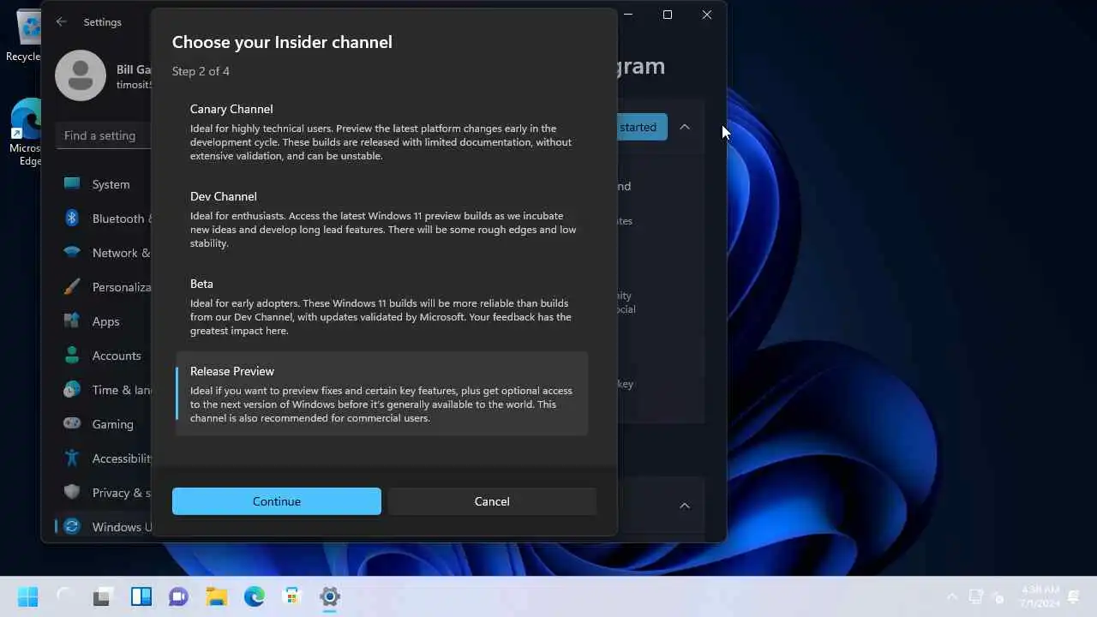Open File Explorer from the taskbar
The width and height of the screenshot is (1097, 617).
click(x=216, y=596)
